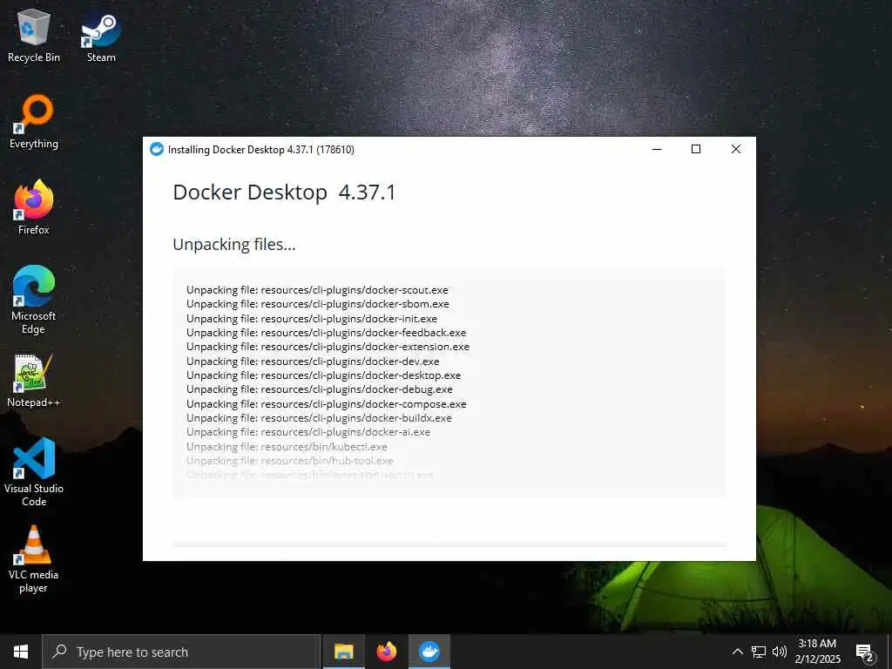Viewport: 892px width, 669px height.
Task: Click the docker-feedback.exe log line
Action: pyautogui.click(x=327, y=333)
